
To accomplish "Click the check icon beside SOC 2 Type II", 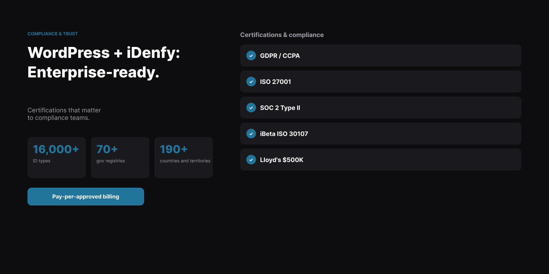I will coord(251,108).
